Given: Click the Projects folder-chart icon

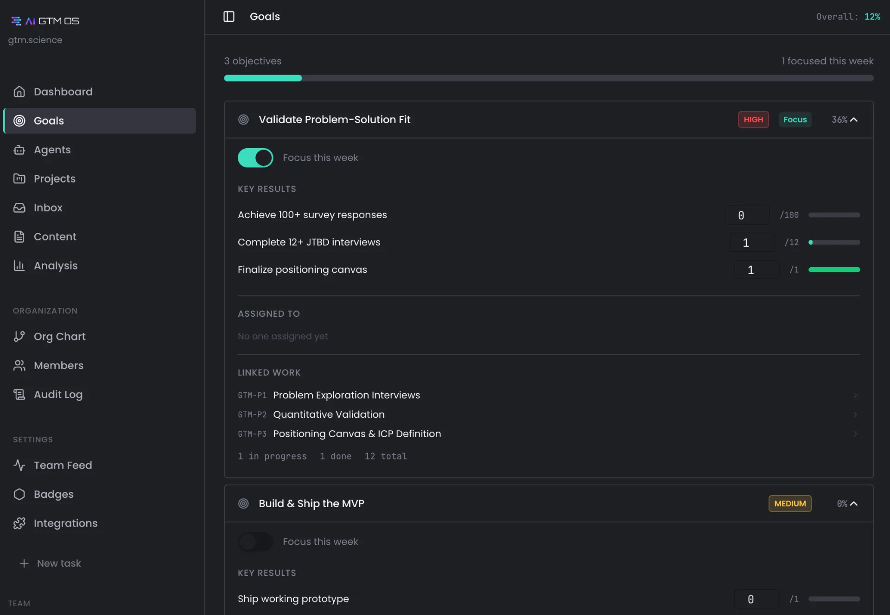Looking at the screenshot, I should [19, 179].
